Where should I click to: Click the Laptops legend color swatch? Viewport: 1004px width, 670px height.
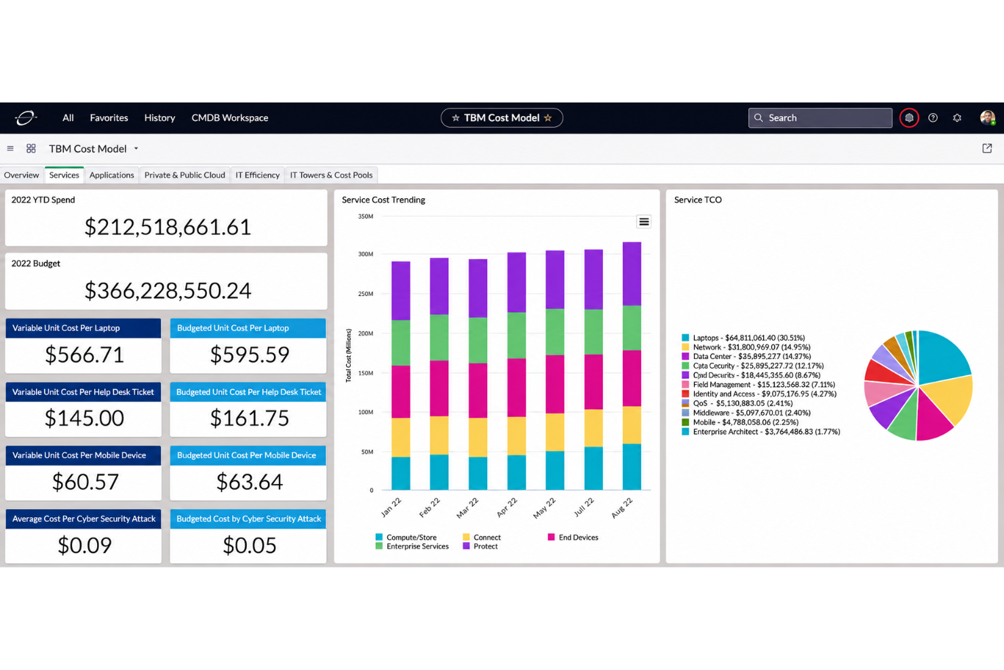[686, 338]
